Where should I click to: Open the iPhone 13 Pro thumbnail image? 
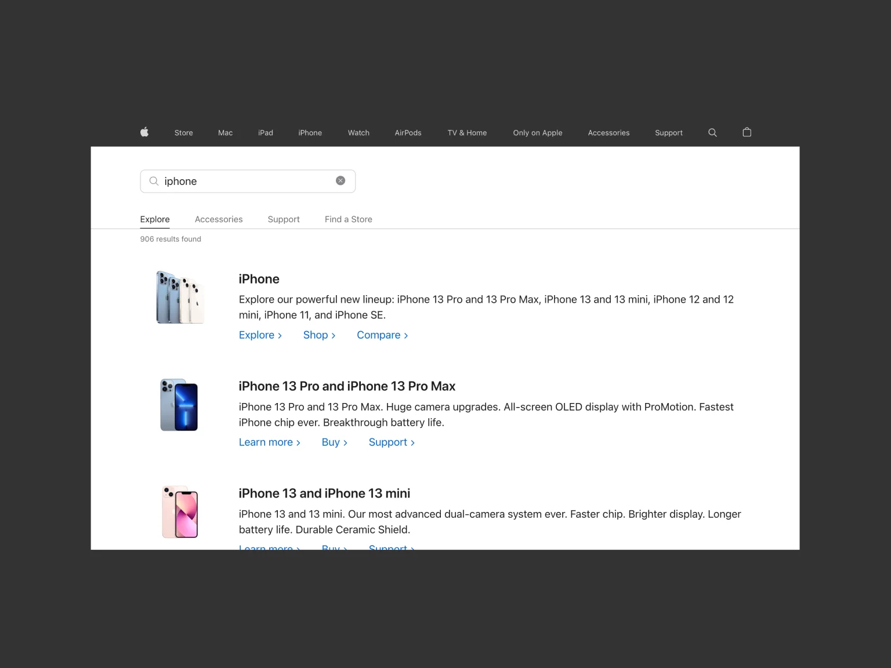point(179,405)
